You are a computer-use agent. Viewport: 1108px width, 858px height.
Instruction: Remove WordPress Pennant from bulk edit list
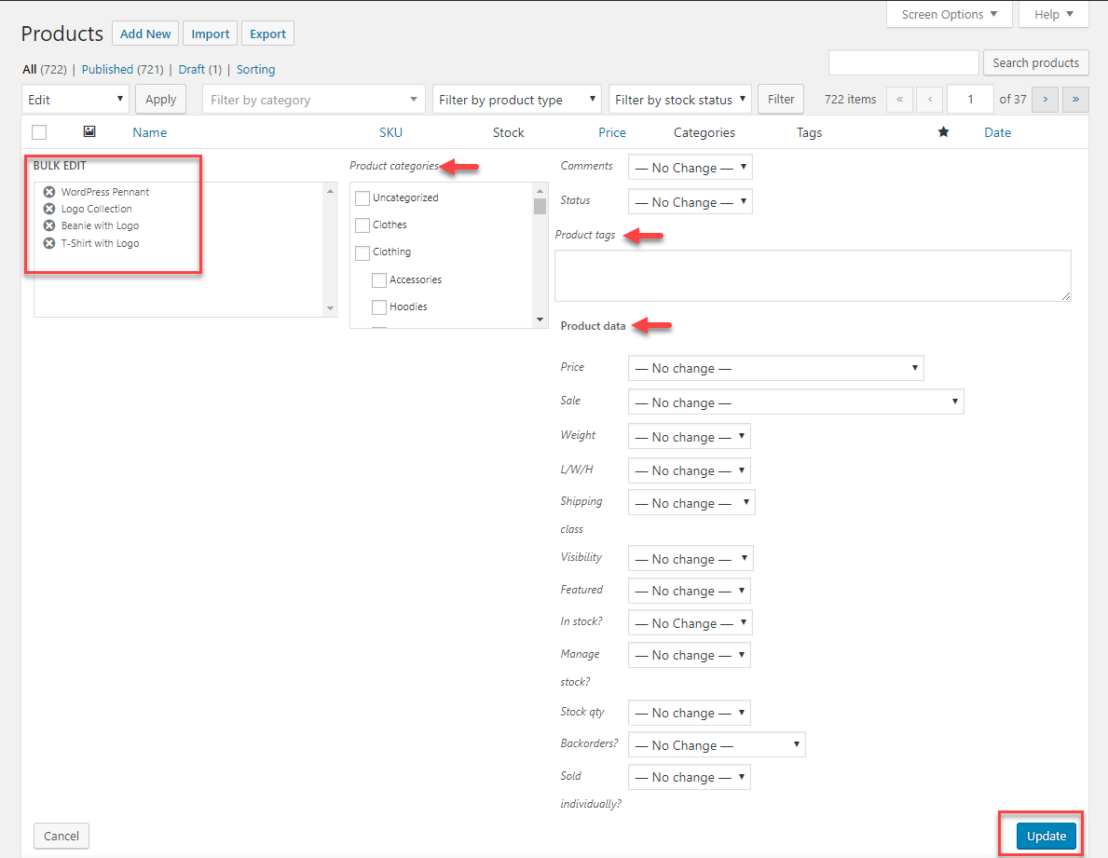point(49,192)
